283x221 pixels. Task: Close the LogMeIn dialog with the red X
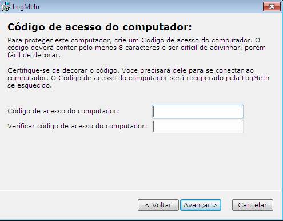click(272, 7)
